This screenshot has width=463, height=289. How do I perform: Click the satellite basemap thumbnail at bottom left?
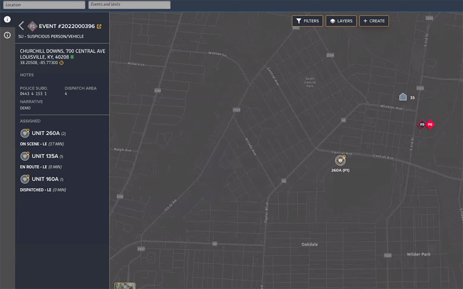(124, 286)
